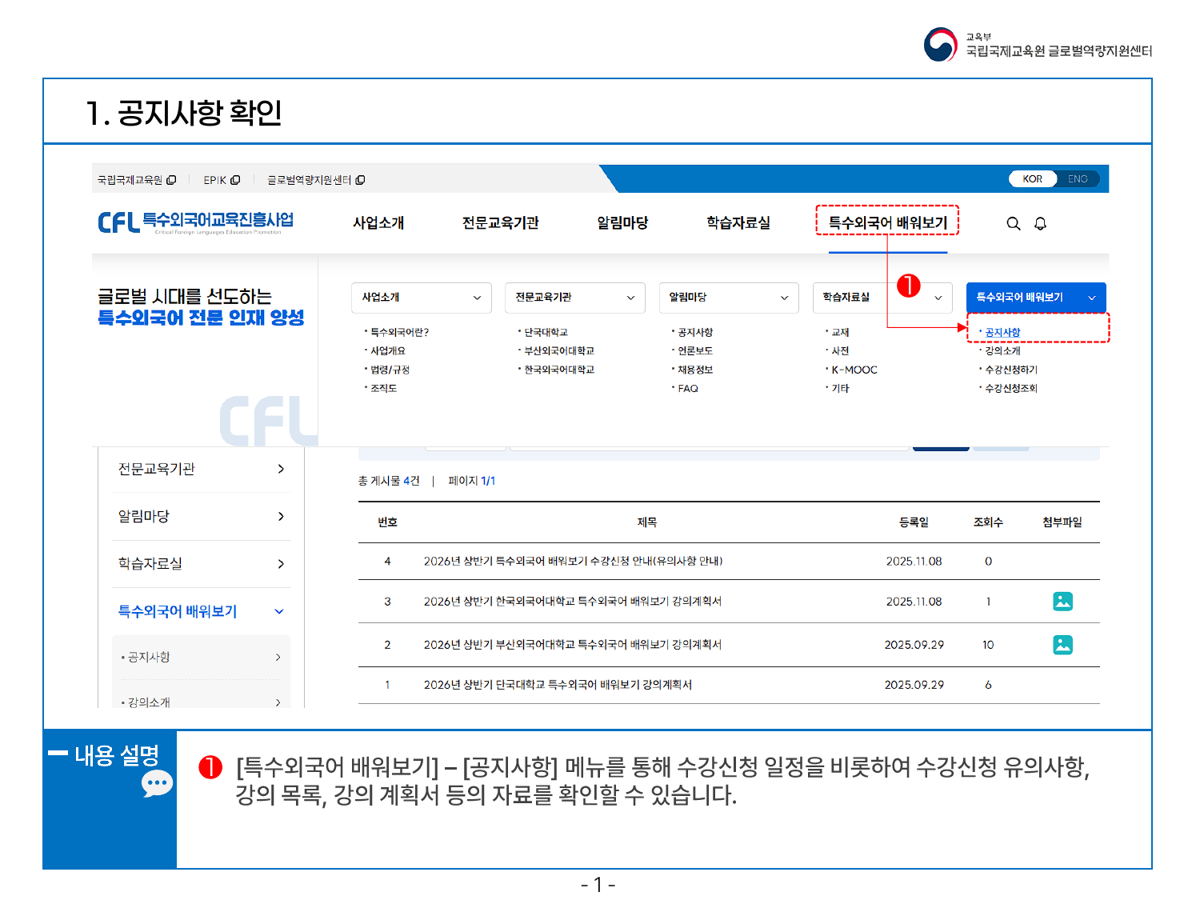1200x900 pixels.
Task: Open 글로벌역량지원센터 external link in top bar
Action: point(315,180)
